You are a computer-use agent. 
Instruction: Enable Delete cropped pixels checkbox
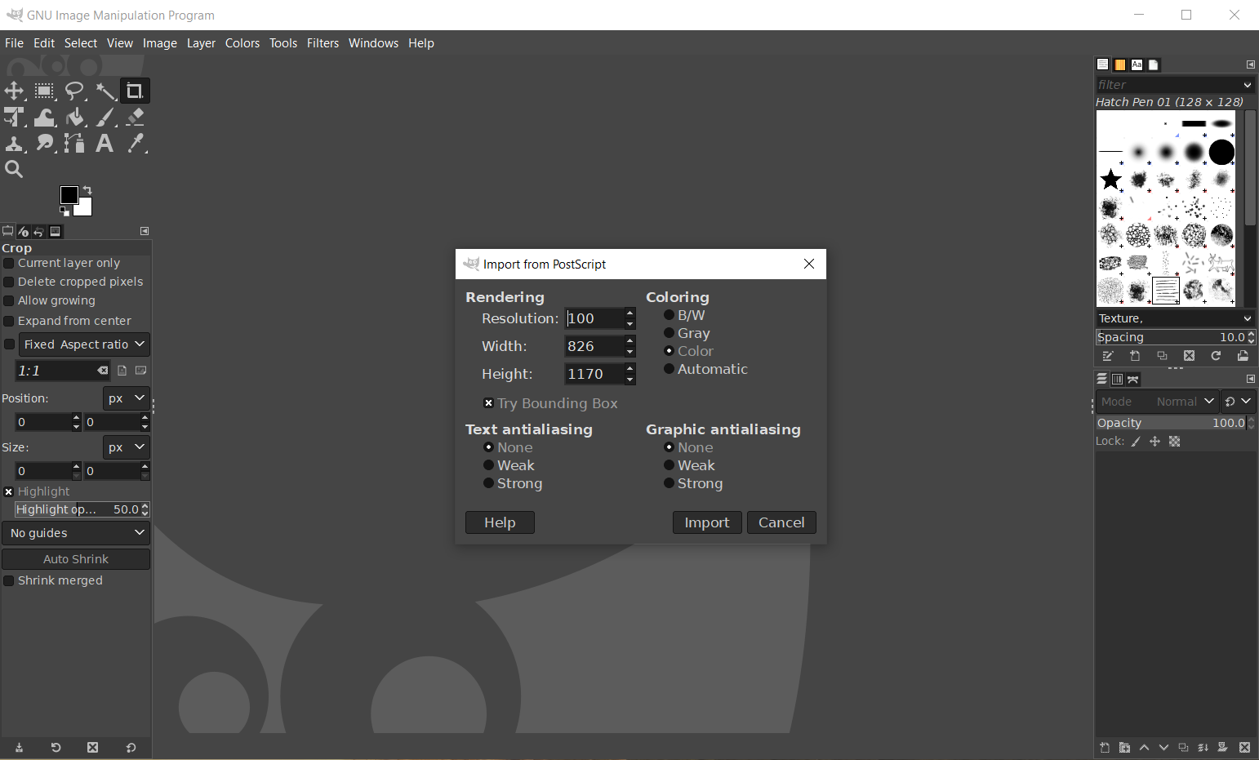[9, 282]
